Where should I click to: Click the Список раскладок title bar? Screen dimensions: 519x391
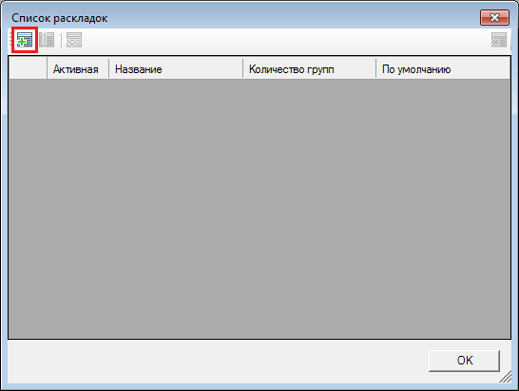click(x=245, y=18)
